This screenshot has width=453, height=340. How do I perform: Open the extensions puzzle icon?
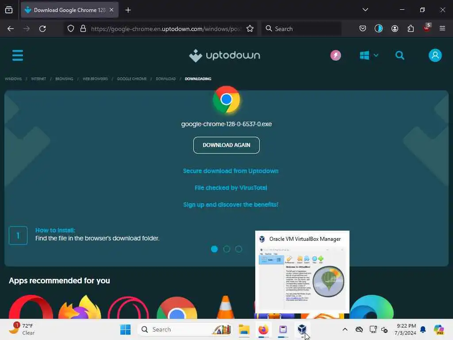(411, 29)
